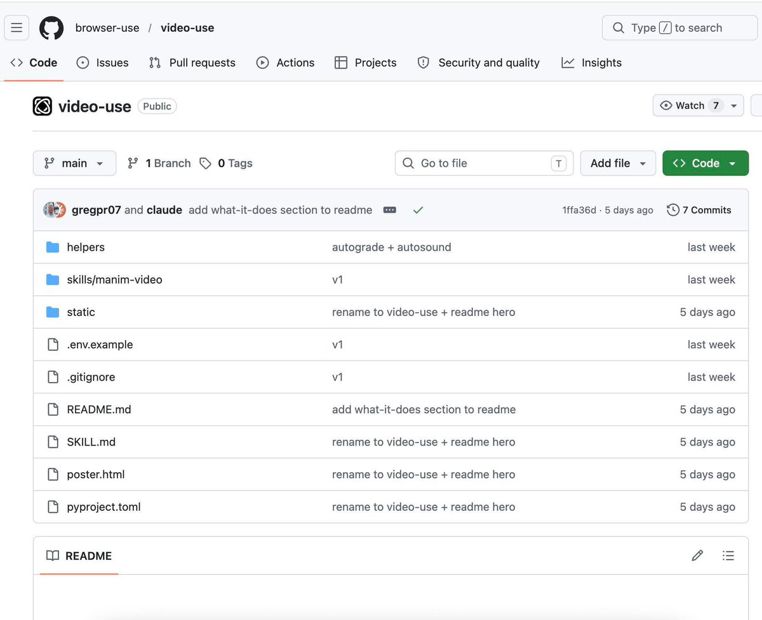The image size is (762, 620).
Task: Click 'last week' timestamp for helpers
Action: click(x=711, y=247)
